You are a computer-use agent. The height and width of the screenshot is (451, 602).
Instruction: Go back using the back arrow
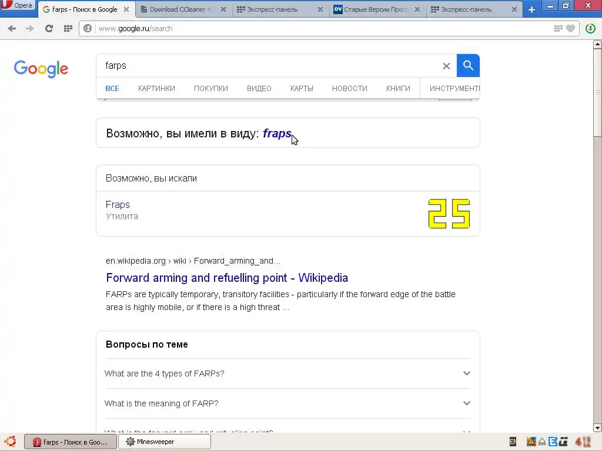point(12,28)
